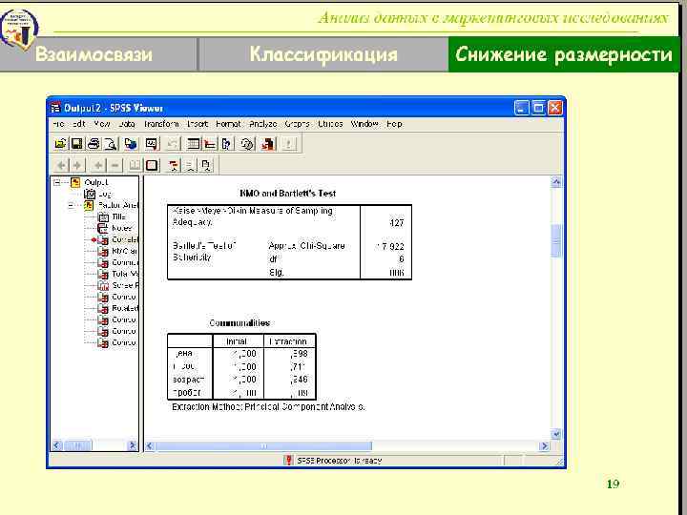Screen dimensions: 687x515
Task: Click the KMO and Bartlett's Test table title
Action: pyautogui.click(x=288, y=193)
